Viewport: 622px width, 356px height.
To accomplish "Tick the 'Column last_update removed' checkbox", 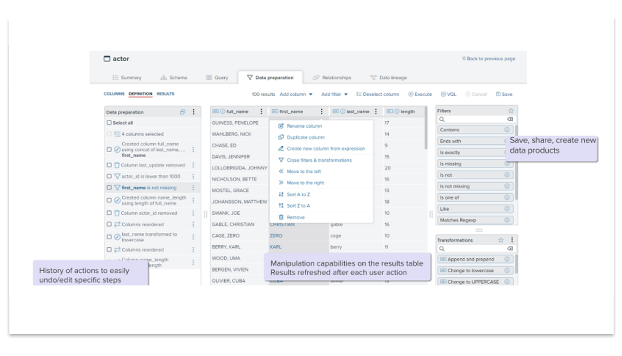I will click(x=109, y=165).
